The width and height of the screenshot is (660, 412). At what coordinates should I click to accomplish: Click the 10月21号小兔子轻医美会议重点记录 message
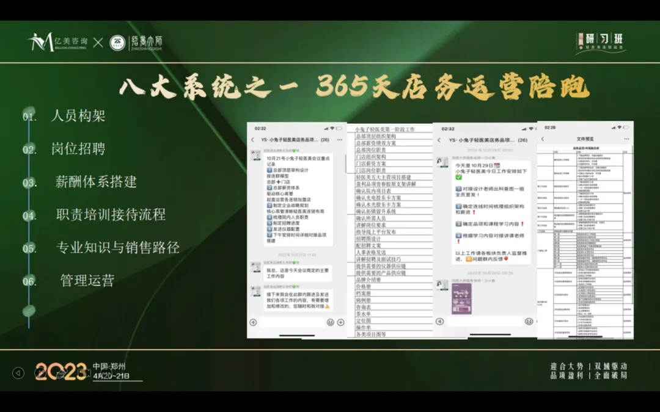coord(298,200)
